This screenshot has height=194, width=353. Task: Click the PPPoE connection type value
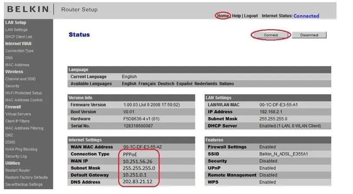coord(130,155)
